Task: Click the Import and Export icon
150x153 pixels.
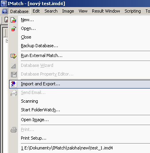Action: tap(13, 84)
